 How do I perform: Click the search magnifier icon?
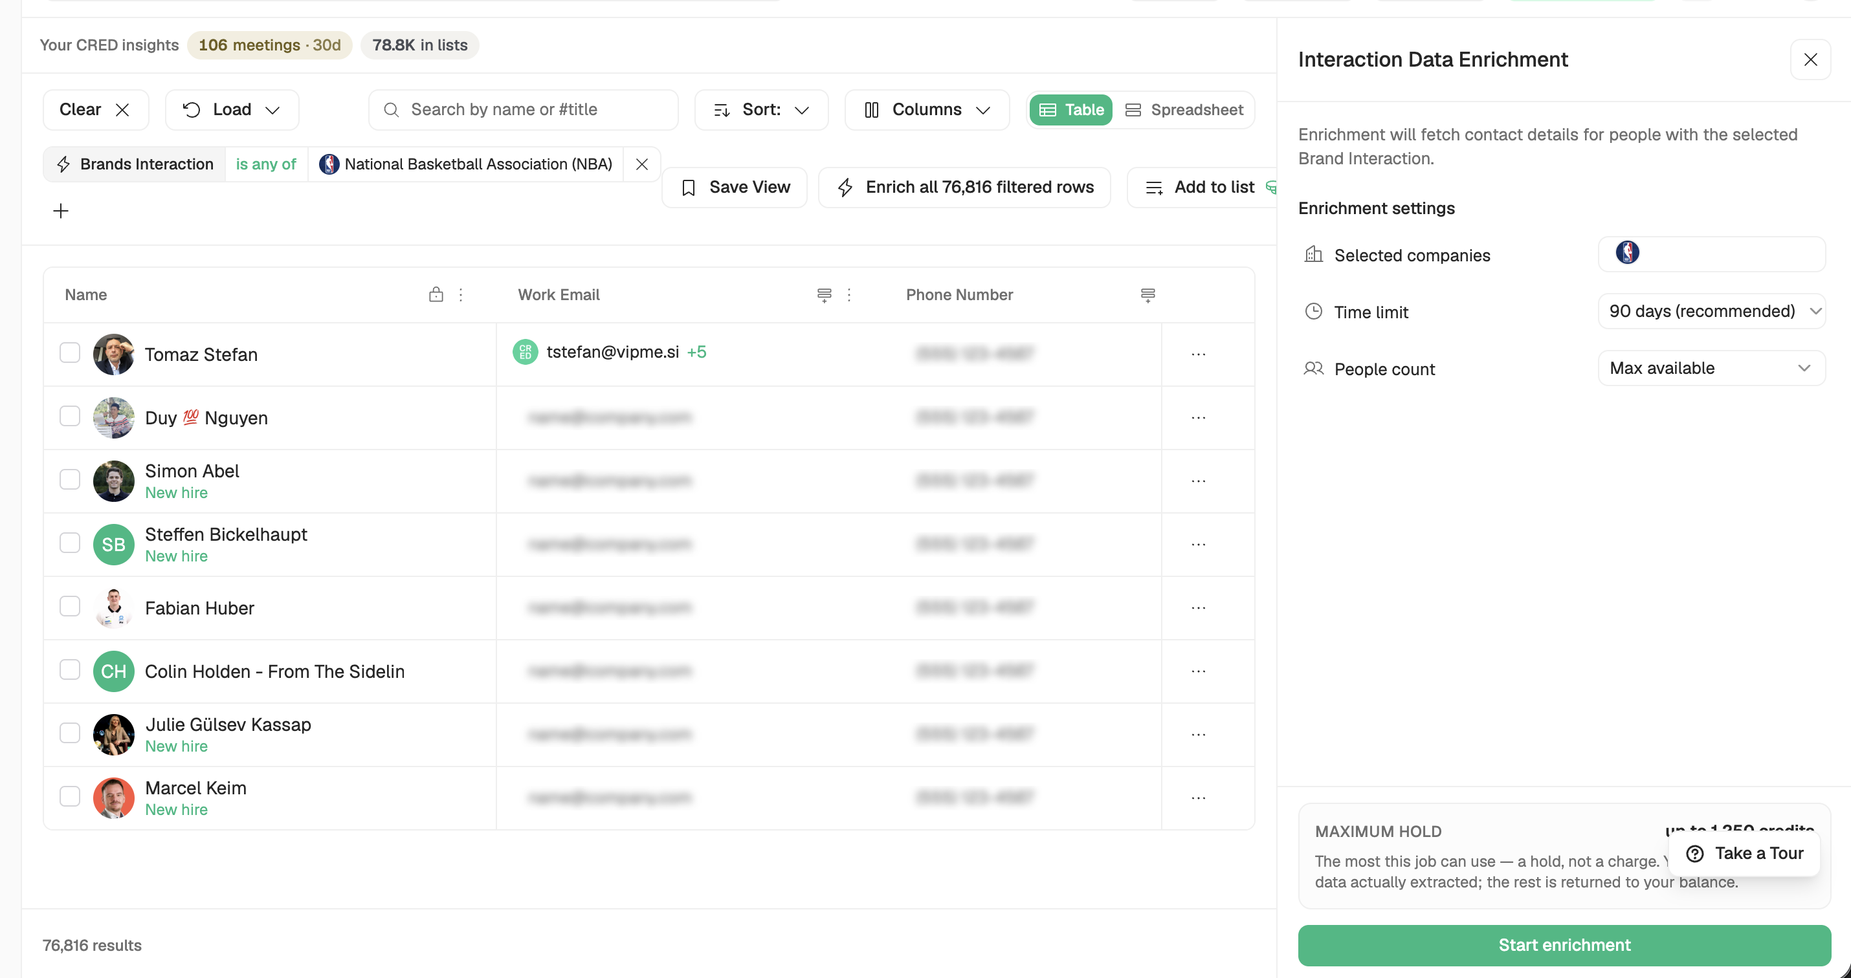point(392,110)
